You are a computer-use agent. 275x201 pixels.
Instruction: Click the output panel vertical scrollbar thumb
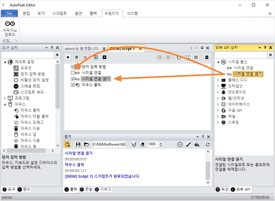(208, 170)
